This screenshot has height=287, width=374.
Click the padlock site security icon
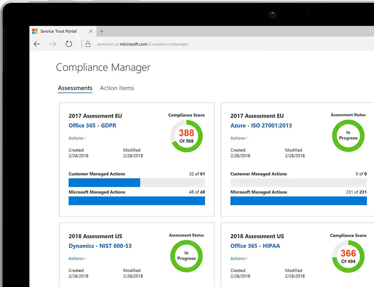pos(88,44)
